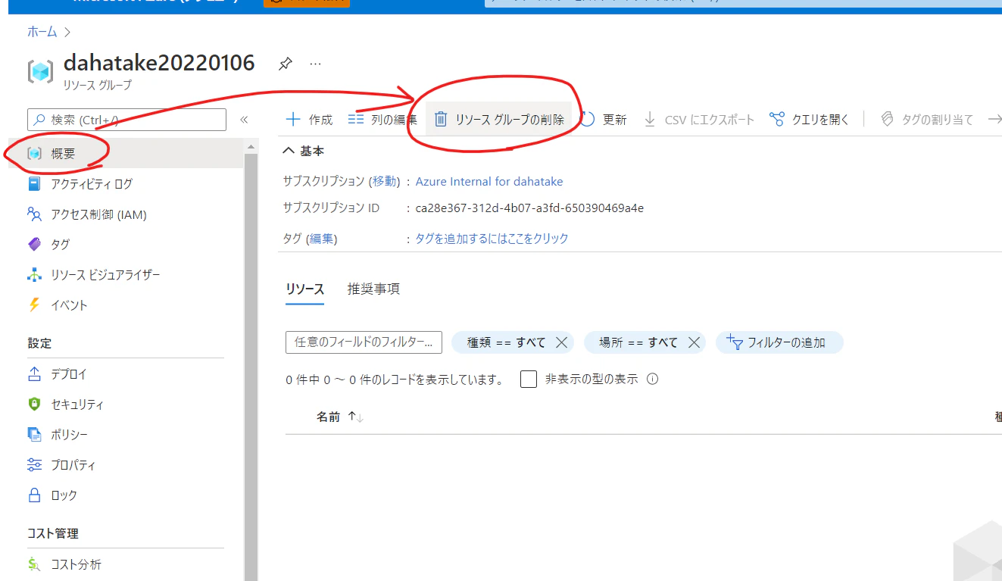
Task: Focus the 任意のフィールドのフィルター input
Action: (364, 342)
